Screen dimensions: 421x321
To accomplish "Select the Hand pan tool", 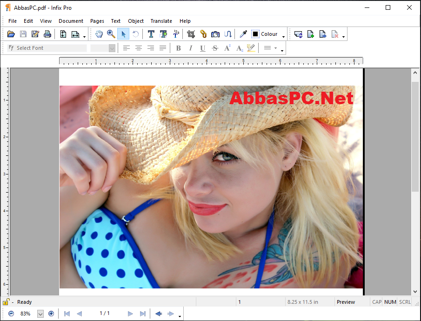I will tap(99, 34).
